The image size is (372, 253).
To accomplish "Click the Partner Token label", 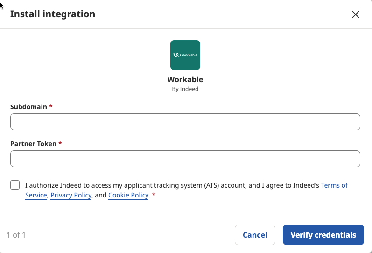I will click(x=34, y=144).
